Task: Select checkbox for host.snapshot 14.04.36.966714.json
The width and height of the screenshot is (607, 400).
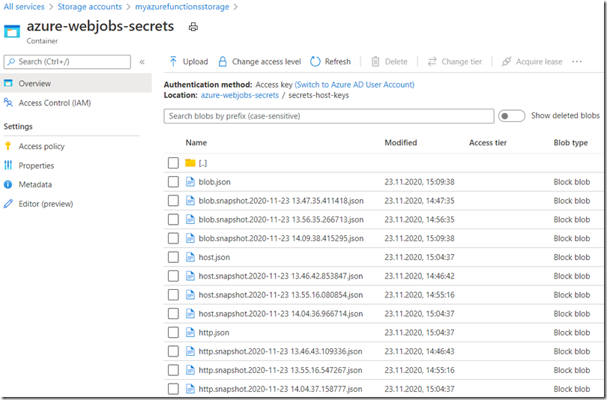Action: pyautogui.click(x=173, y=313)
